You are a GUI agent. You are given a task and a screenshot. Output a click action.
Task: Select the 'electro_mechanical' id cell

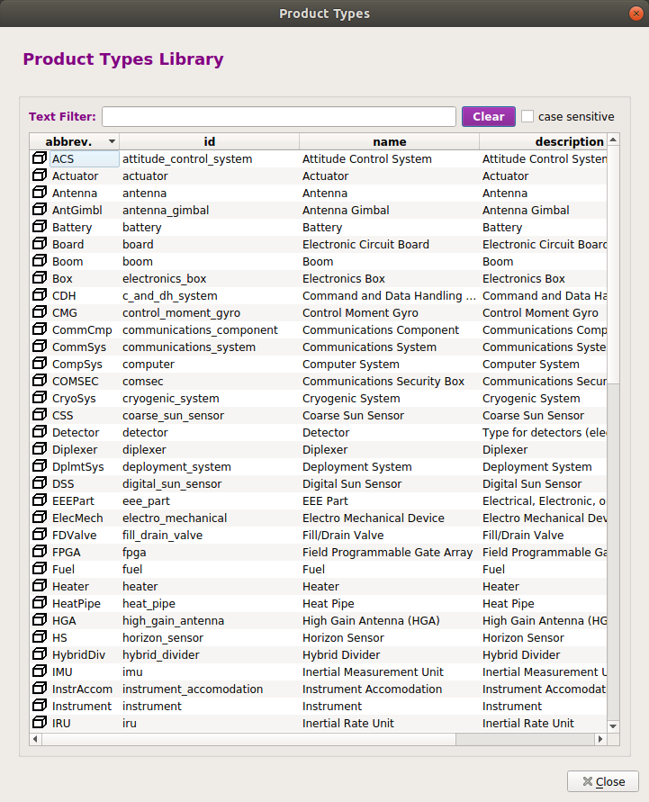pyautogui.click(x=209, y=518)
